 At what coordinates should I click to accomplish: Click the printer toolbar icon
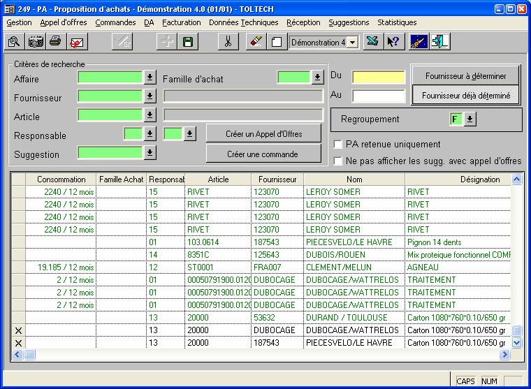point(56,42)
